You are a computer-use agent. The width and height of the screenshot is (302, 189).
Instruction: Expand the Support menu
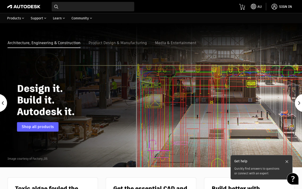point(38,18)
